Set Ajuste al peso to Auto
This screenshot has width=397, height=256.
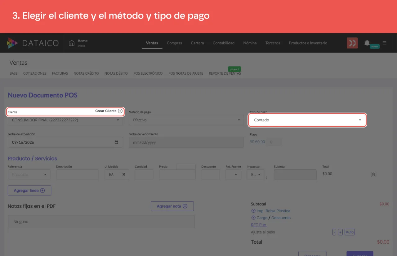(x=350, y=232)
